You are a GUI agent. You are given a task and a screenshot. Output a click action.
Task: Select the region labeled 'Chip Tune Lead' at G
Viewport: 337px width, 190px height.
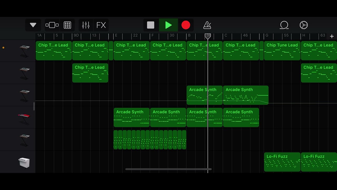click(x=282, y=51)
